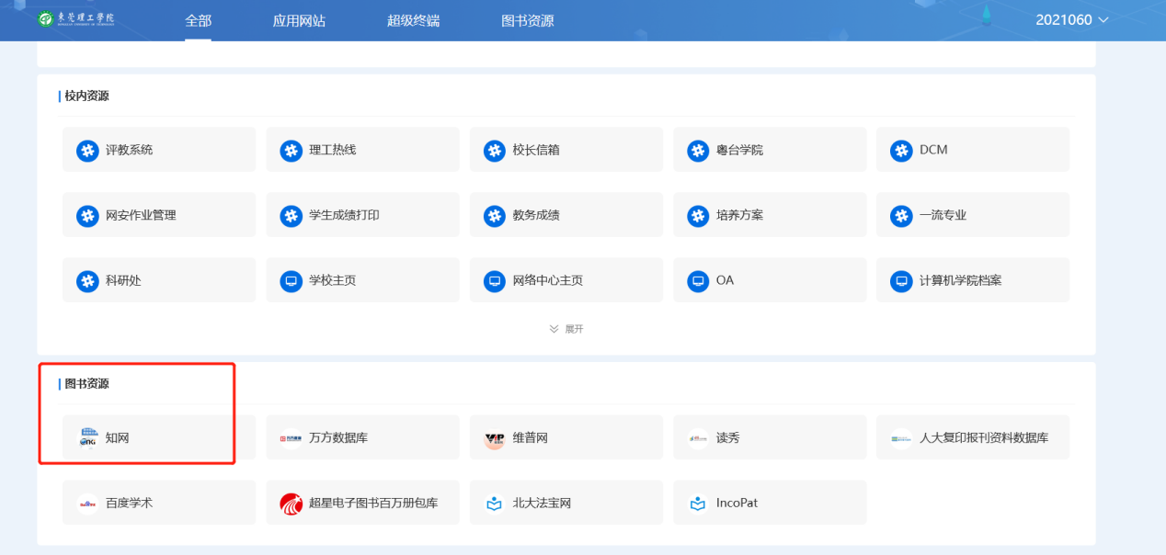Click the monitor icon beside OA
Image resolution: width=1166 pixels, height=555 pixels.
tap(698, 280)
